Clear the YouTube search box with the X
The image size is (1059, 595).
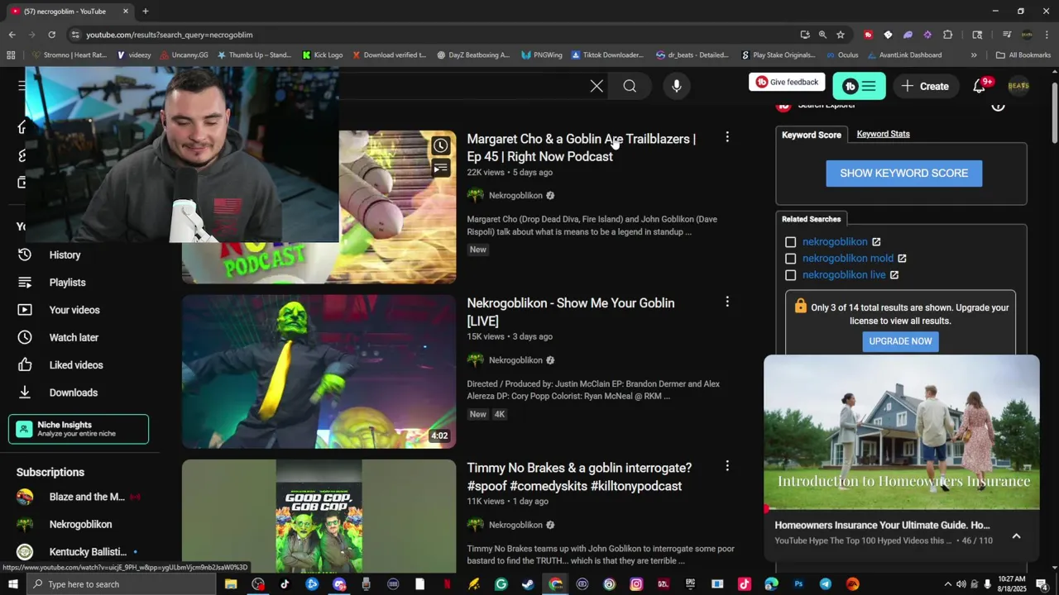tap(597, 86)
